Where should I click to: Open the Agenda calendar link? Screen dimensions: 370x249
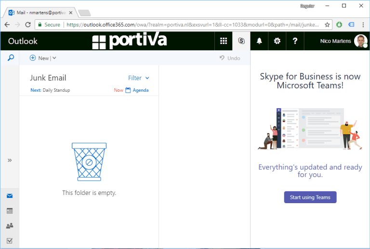click(141, 90)
